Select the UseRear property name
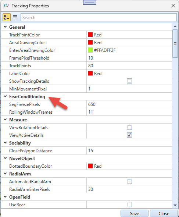 pos(17,205)
